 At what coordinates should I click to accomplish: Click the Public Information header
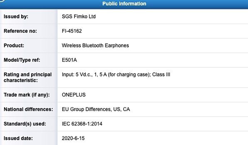tap(124, 4)
